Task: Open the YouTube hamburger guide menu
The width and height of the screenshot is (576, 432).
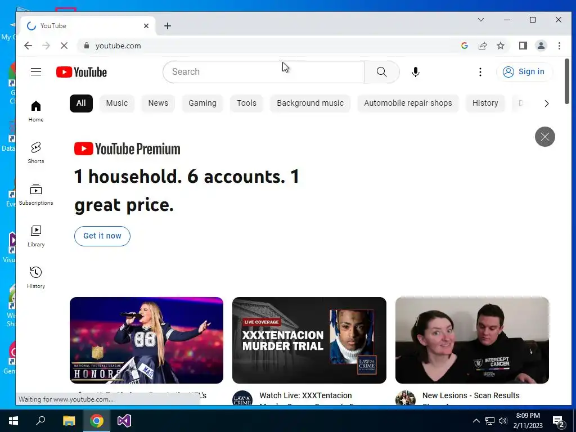Action: [x=35, y=71]
